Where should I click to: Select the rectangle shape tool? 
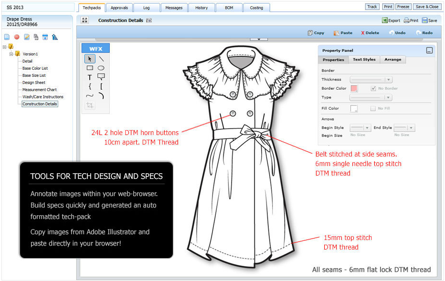coord(90,68)
